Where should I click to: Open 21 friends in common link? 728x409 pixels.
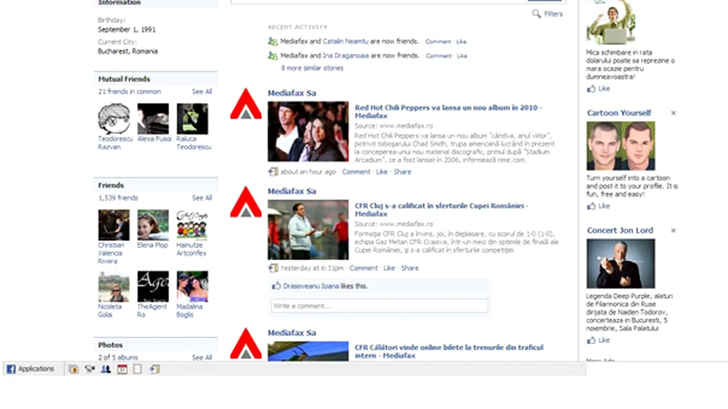pyautogui.click(x=130, y=91)
